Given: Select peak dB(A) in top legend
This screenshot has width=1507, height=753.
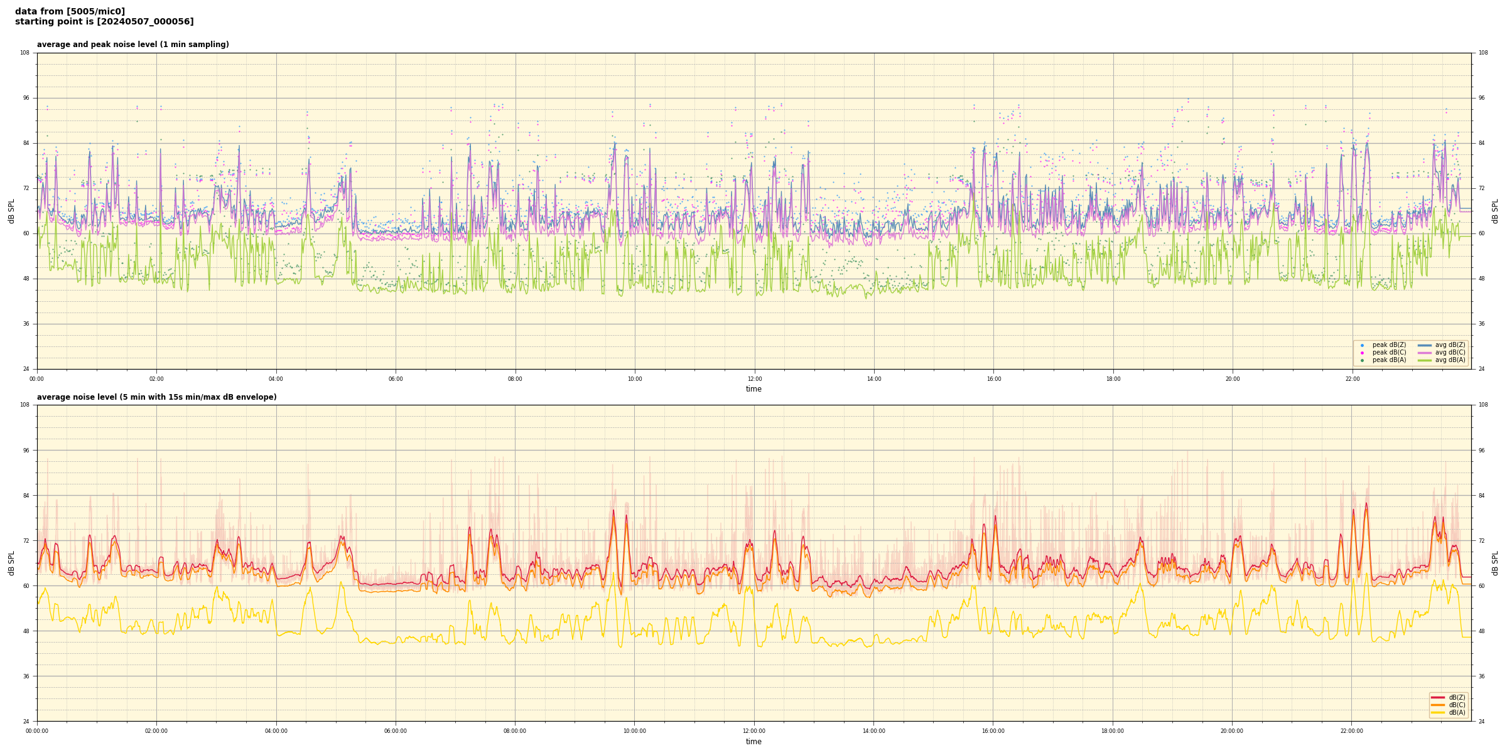Looking at the screenshot, I should click(1389, 360).
